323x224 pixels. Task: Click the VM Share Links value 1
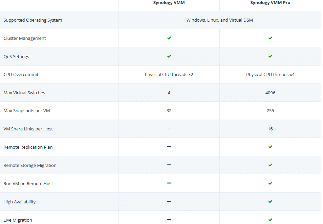pyautogui.click(x=169, y=129)
